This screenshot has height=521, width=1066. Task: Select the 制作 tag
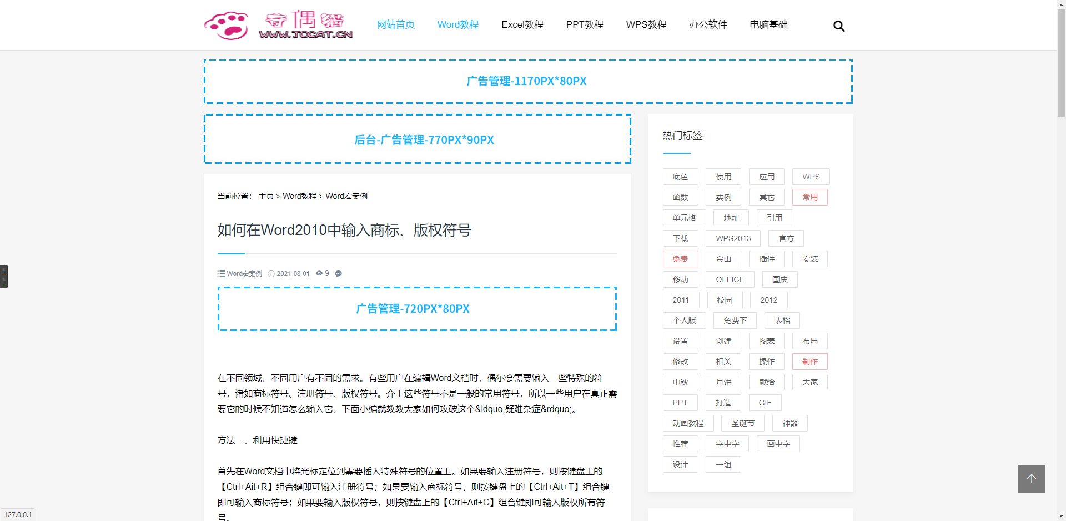point(810,362)
